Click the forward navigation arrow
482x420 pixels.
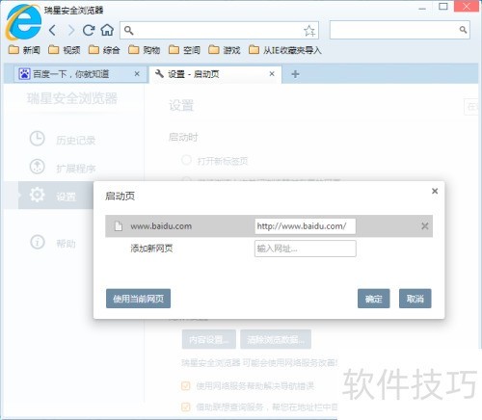point(71,31)
